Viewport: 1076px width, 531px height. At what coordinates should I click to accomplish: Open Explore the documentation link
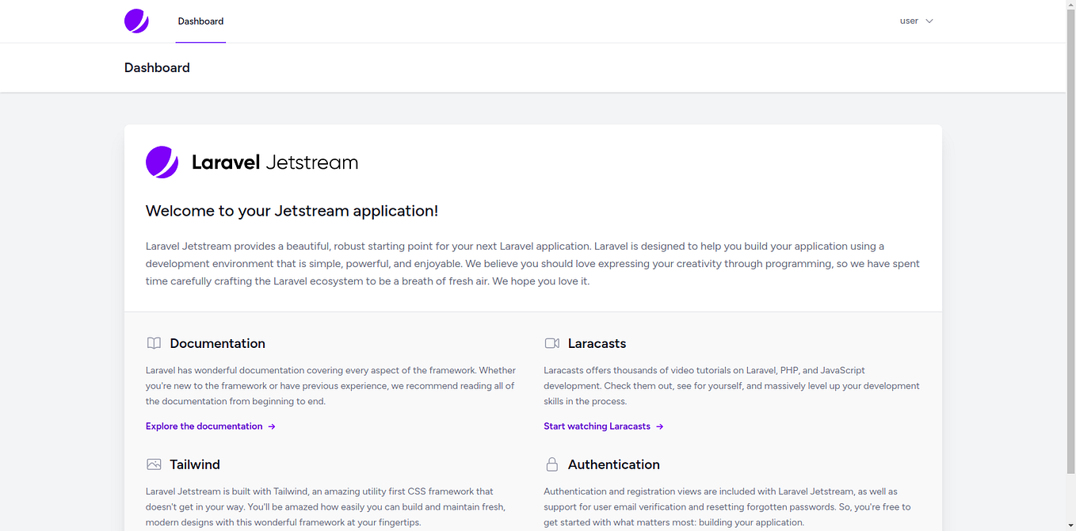(204, 426)
